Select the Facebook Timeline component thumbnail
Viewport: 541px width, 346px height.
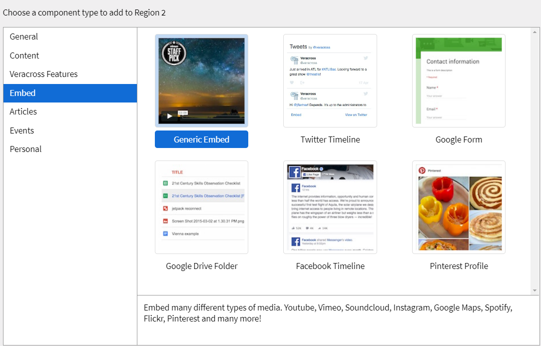coord(330,207)
